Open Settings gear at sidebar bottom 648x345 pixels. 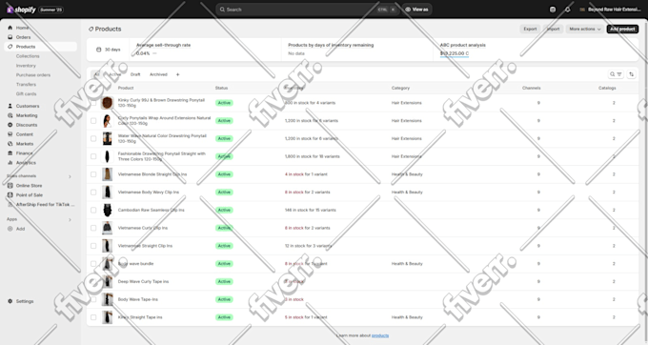pos(10,301)
